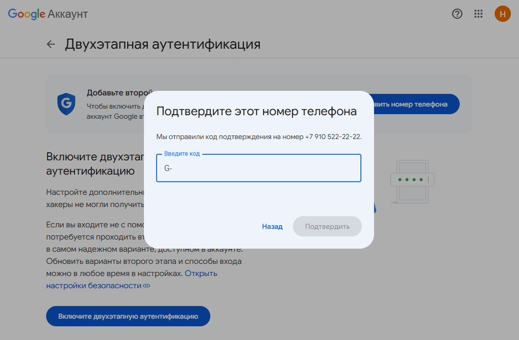This screenshot has width=519, height=340.
Task: Click the dialog title 'Подтвердите этот номер телефона'
Action: (256, 111)
